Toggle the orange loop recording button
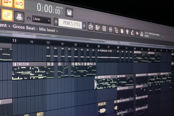The width and height of the screenshot is (174, 116). click(19, 4)
